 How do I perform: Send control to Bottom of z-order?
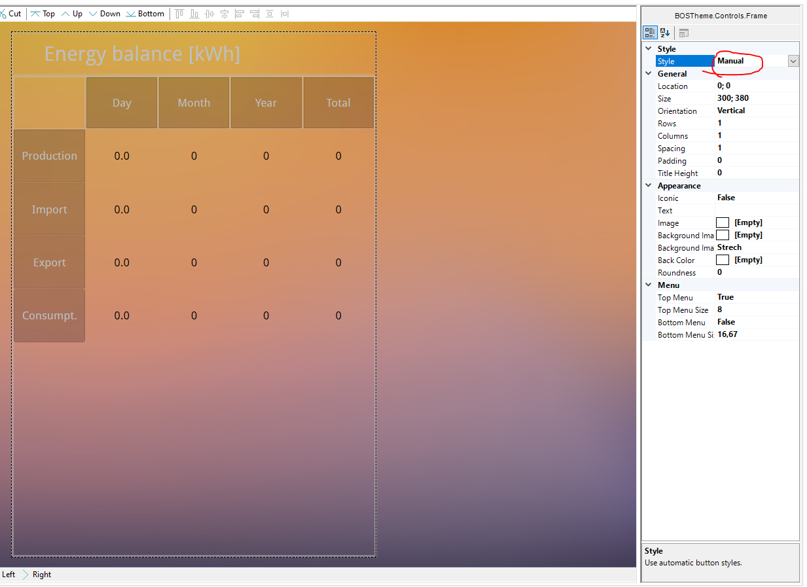point(145,14)
